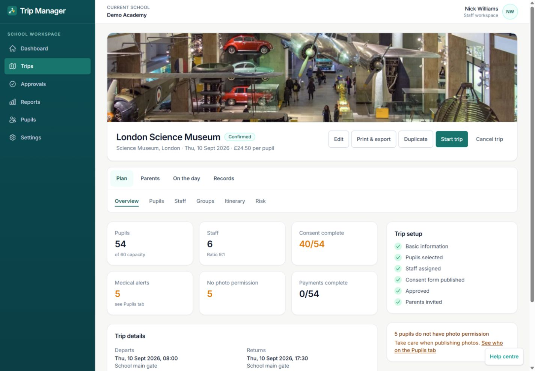
Task: Click Print & export button
Action: click(x=374, y=139)
